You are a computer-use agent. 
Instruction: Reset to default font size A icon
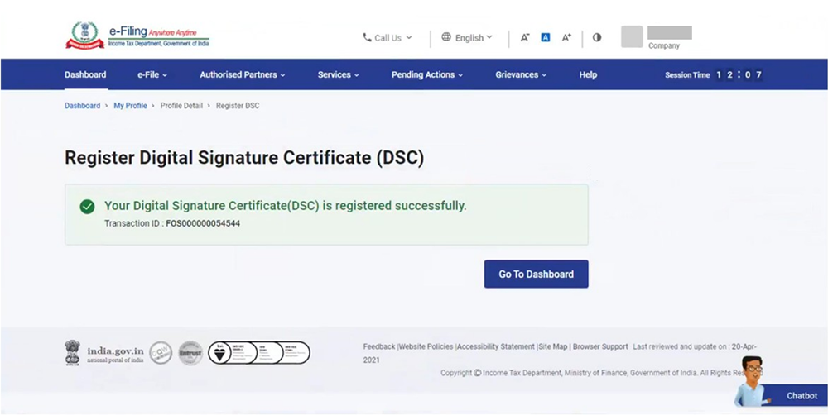click(546, 37)
